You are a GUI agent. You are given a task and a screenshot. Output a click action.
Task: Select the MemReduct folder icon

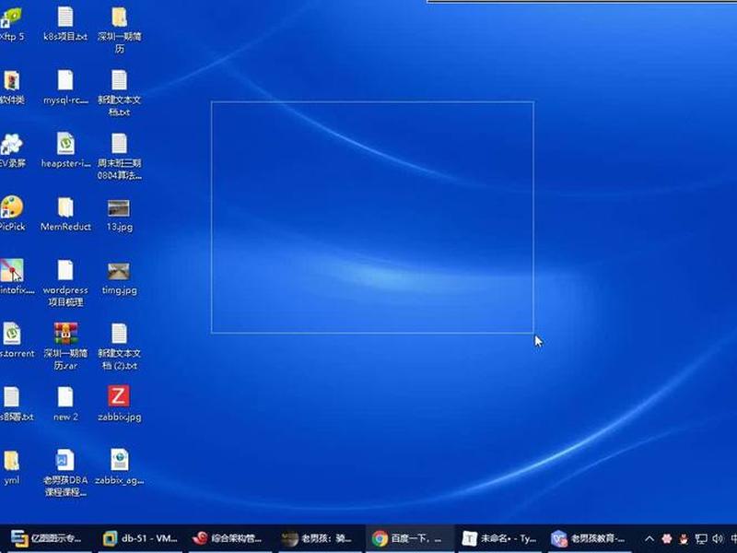[x=65, y=207]
